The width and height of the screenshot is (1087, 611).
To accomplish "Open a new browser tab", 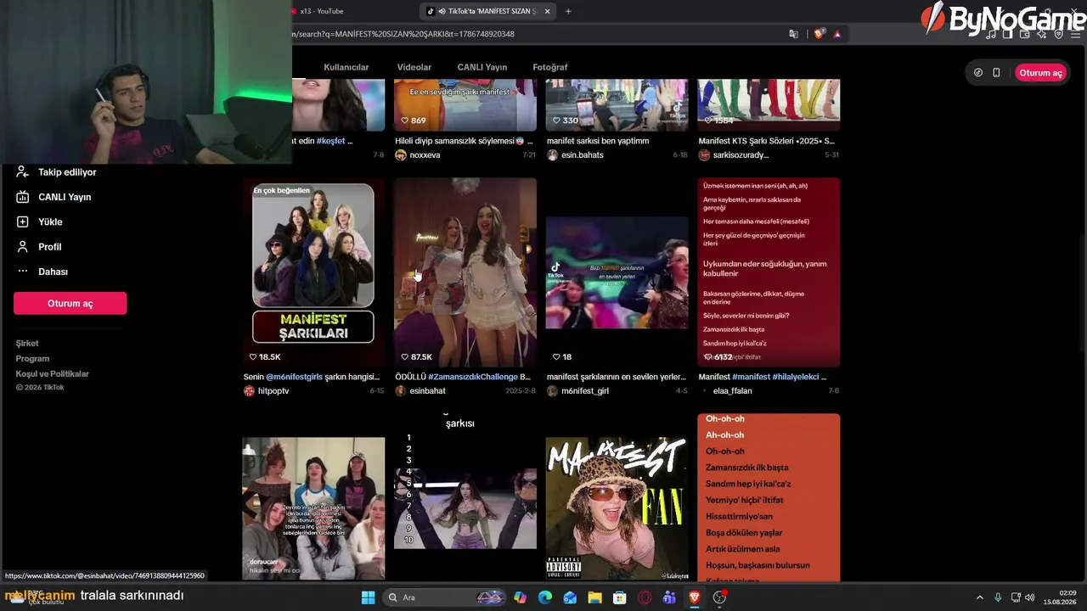I will pyautogui.click(x=568, y=11).
